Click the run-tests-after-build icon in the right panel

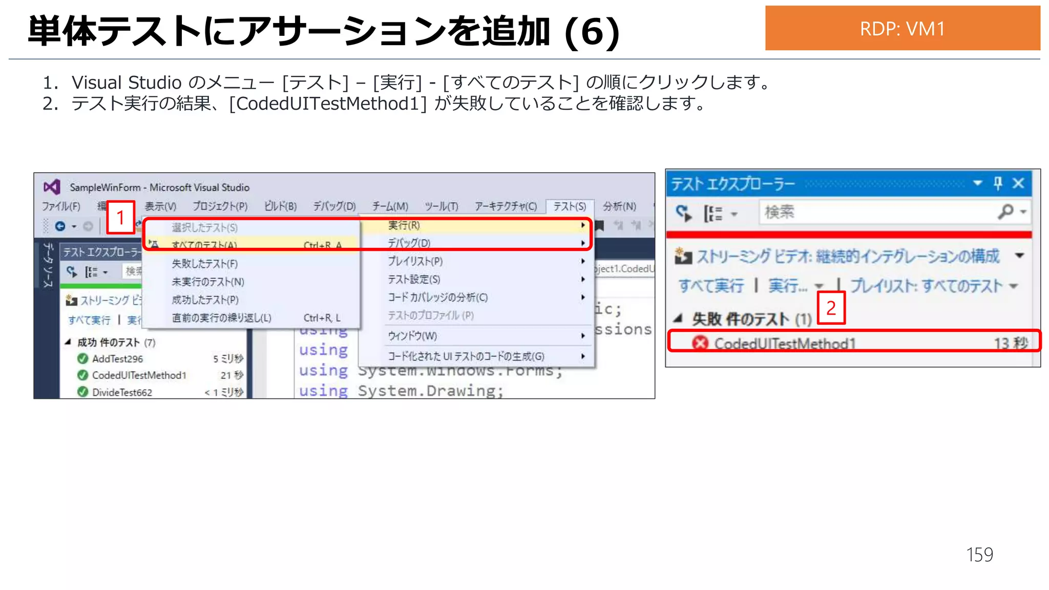(x=684, y=212)
